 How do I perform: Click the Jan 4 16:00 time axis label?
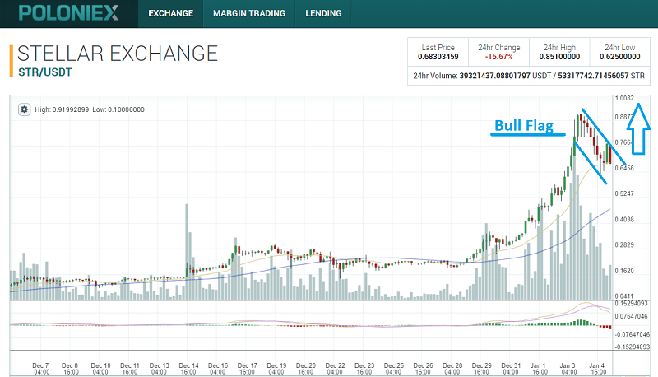click(x=598, y=369)
